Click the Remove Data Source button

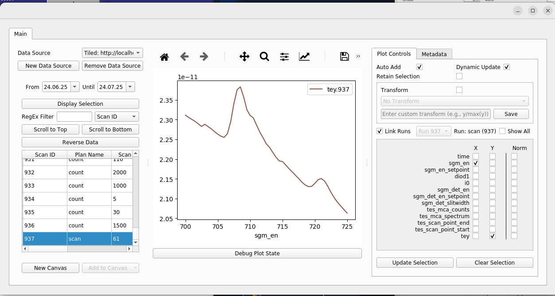[x=113, y=66]
